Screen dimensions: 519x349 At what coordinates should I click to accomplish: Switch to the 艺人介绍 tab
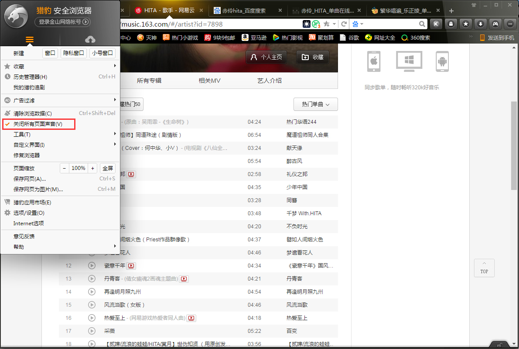point(269,81)
